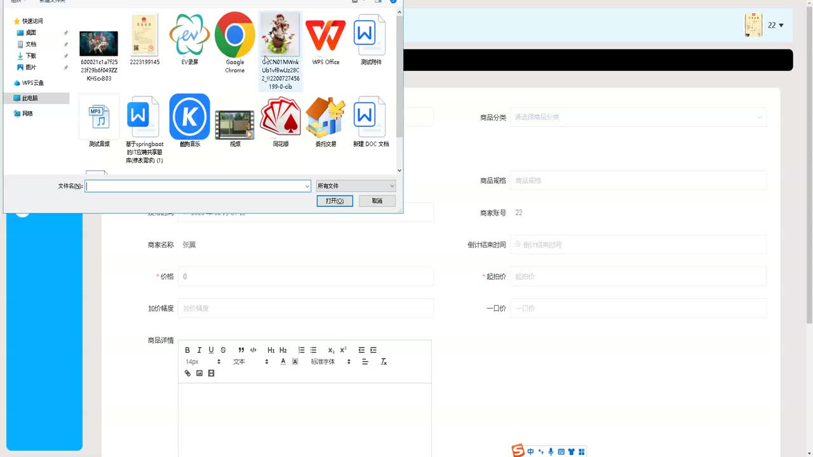Select the WPS Office shortcut icon
813x457 pixels.
[x=326, y=39]
